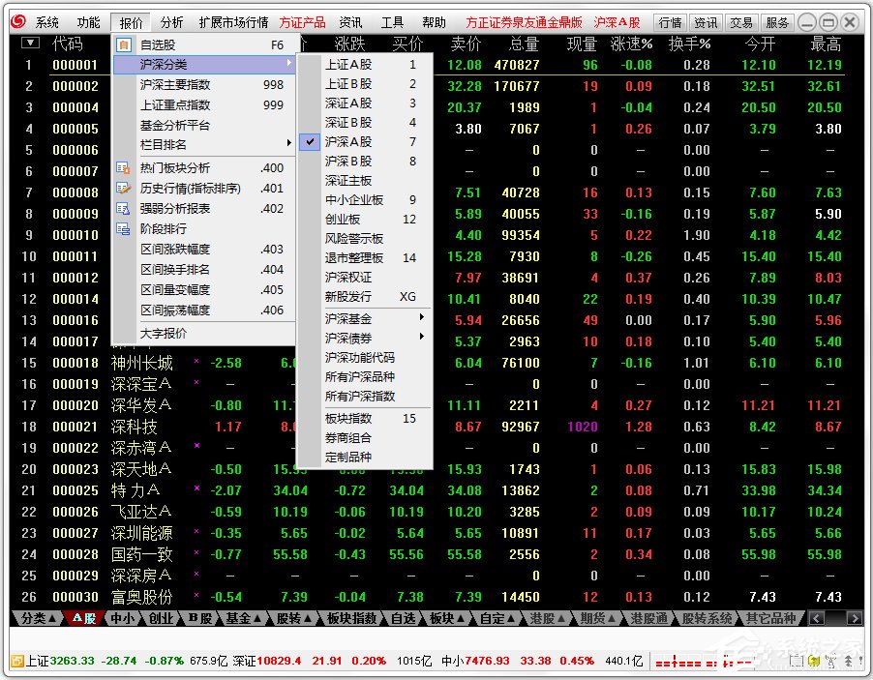
Task: Select stock row 国药一致
Action: [141, 554]
